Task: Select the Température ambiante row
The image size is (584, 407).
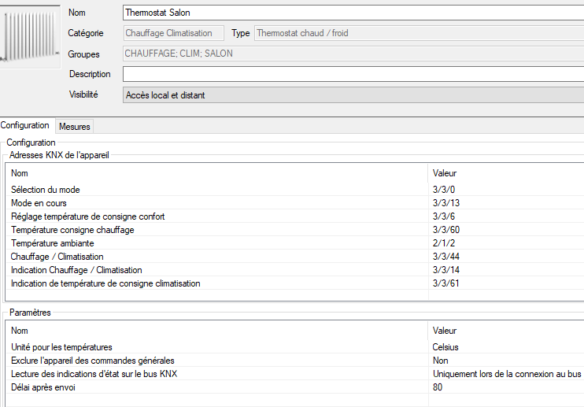Action: (294, 243)
